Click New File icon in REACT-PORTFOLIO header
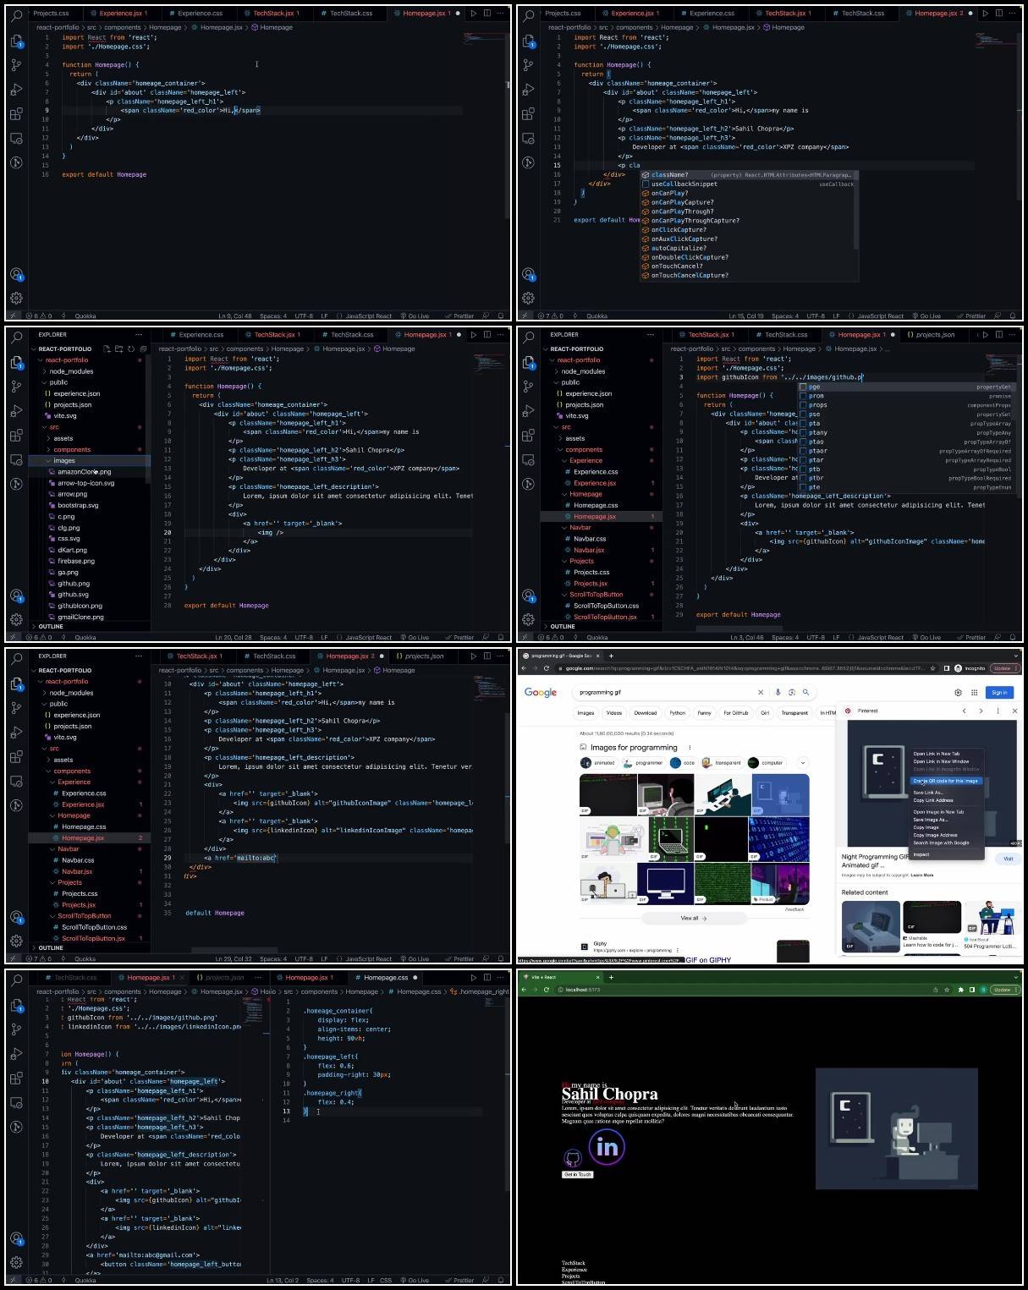The height and width of the screenshot is (1290, 1028). 107,349
